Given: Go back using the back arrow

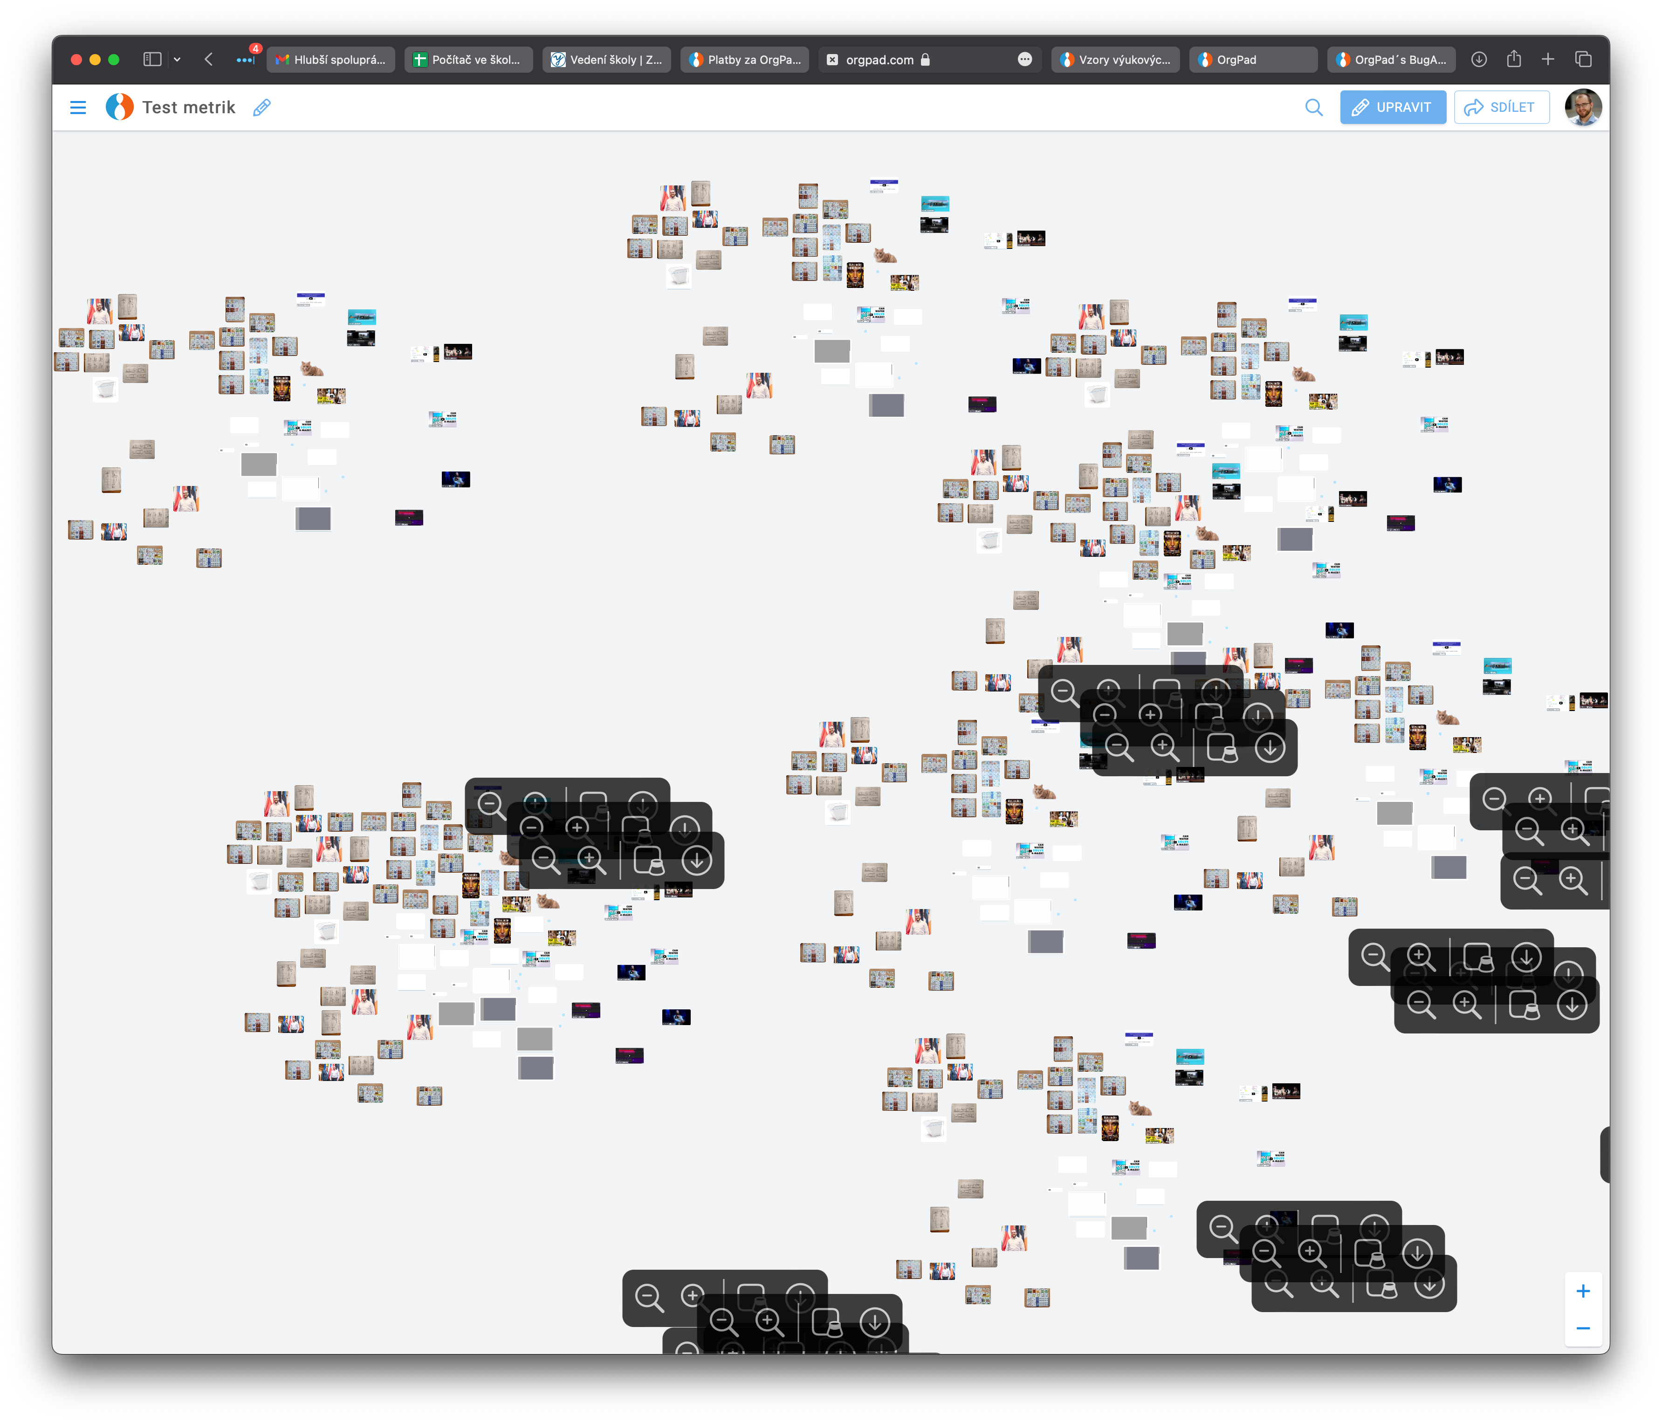Looking at the screenshot, I should pos(208,59).
